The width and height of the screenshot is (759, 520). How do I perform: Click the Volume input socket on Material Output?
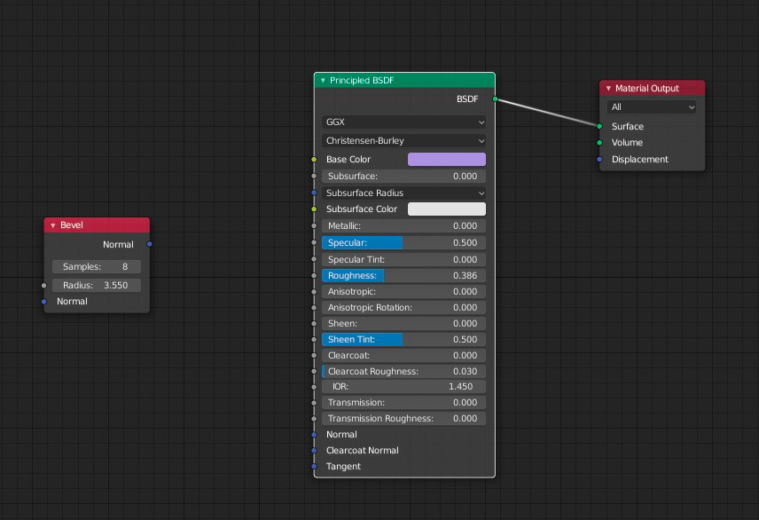click(599, 143)
